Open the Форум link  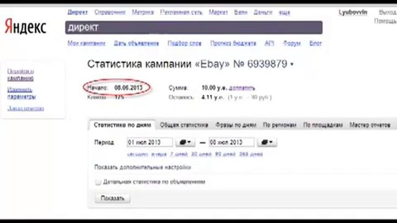click(292, 43)
